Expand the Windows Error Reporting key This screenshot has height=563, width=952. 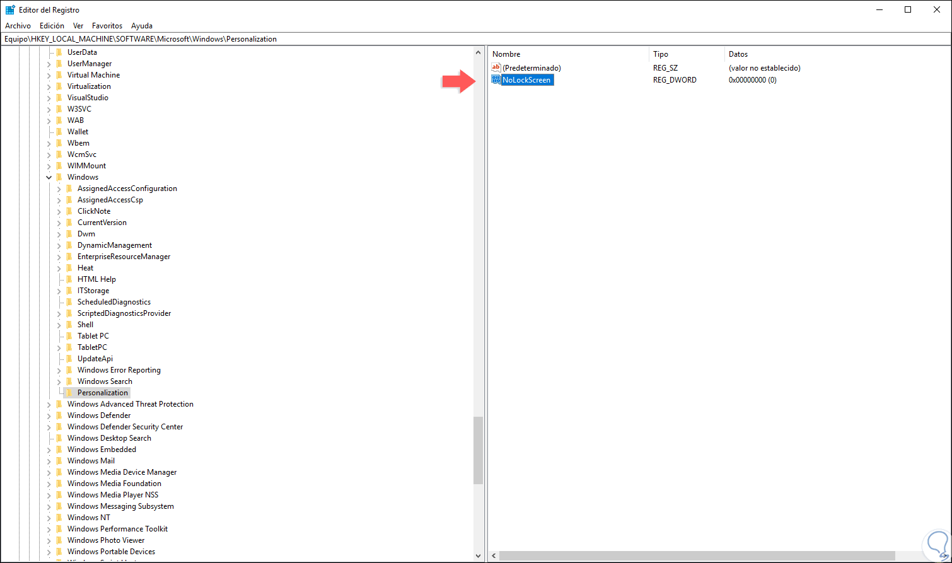coord(59,370)
